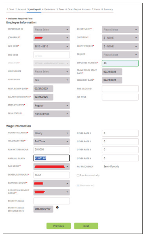The height and width of the screenshot is (236, 146).
Task: Click the Scheduled Hours field
Action: (x=51, y=175)
